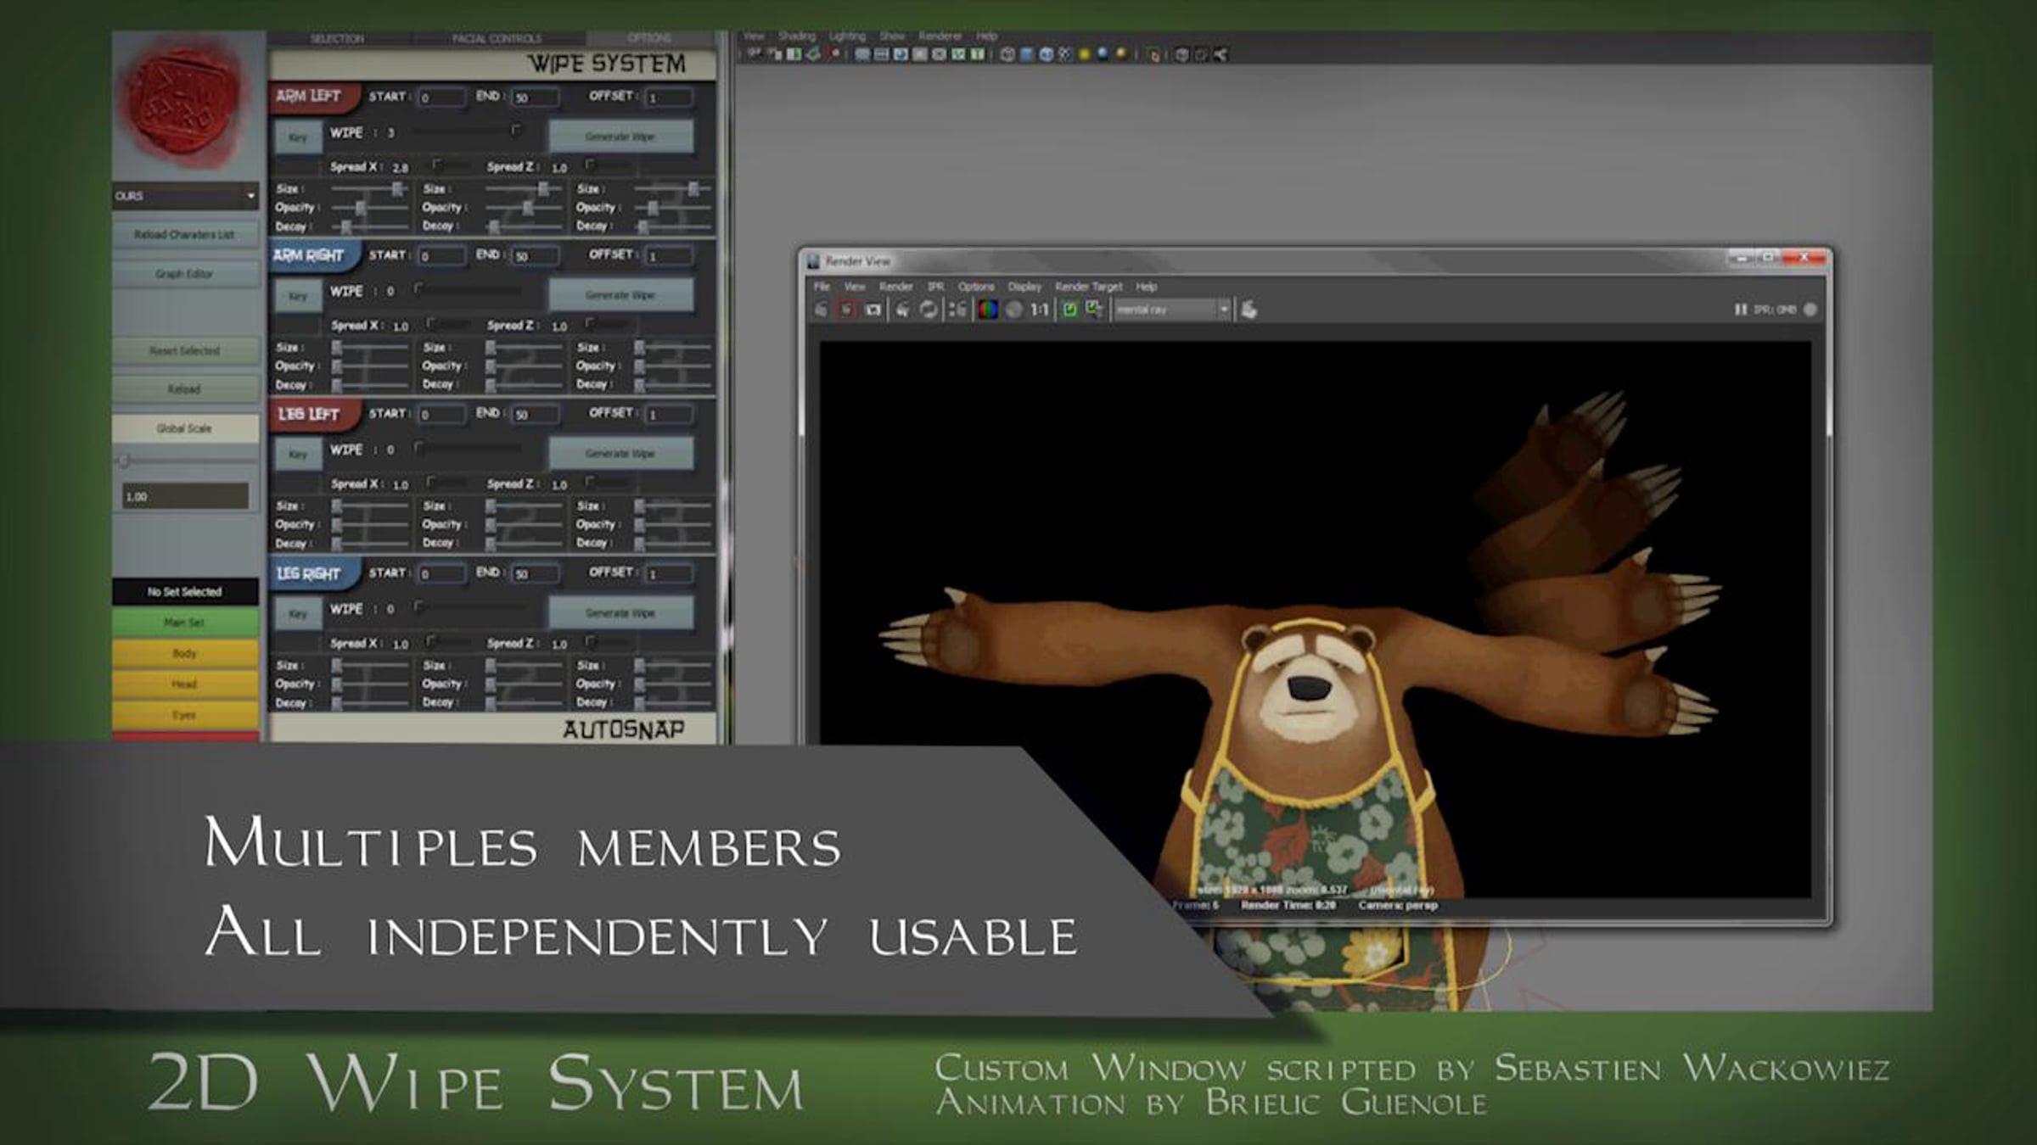Click the Global Scale value field 1.00
The image size is (2037, 1145).
185,496
